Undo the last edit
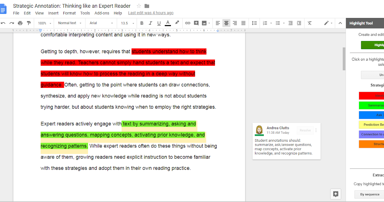384x202 pixels. click(4, 23)
